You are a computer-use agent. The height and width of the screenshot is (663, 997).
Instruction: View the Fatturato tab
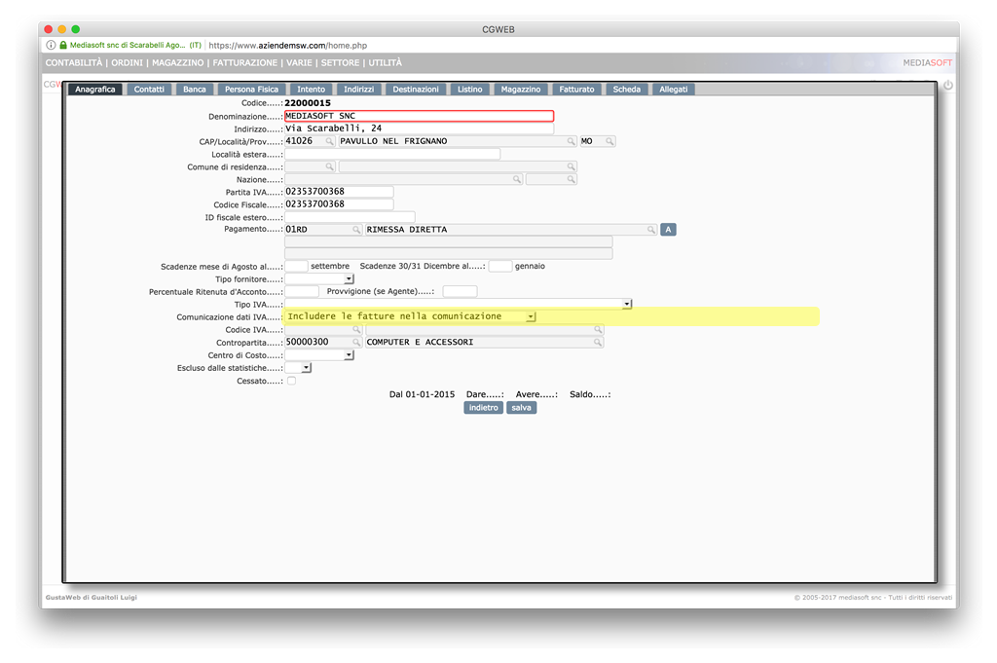tap(576, 89)
